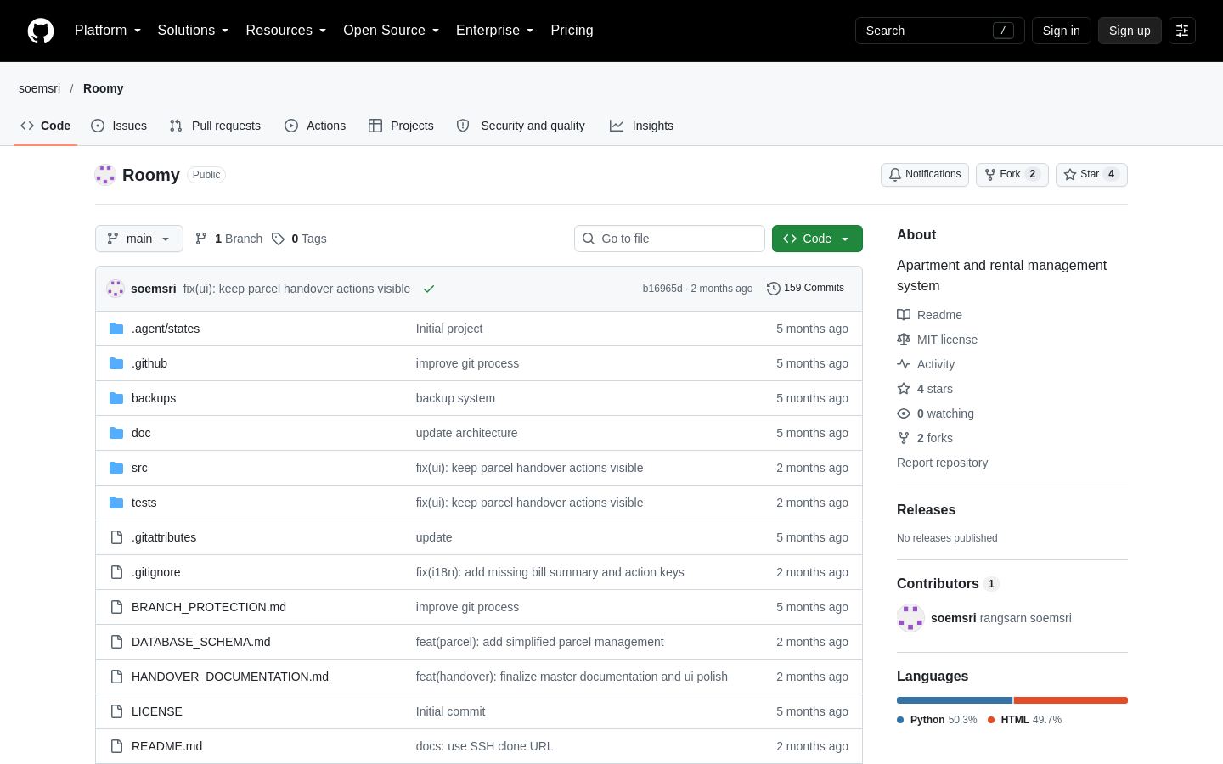The width and height of the screenshot is (1223, 764).
Task: Open the main branch selector dropdown
Action: (139, 239)
